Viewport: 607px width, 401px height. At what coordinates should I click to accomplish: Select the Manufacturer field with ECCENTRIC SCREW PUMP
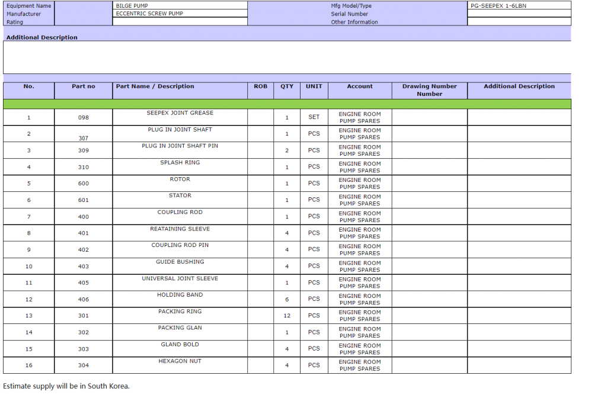pos(180,13)
